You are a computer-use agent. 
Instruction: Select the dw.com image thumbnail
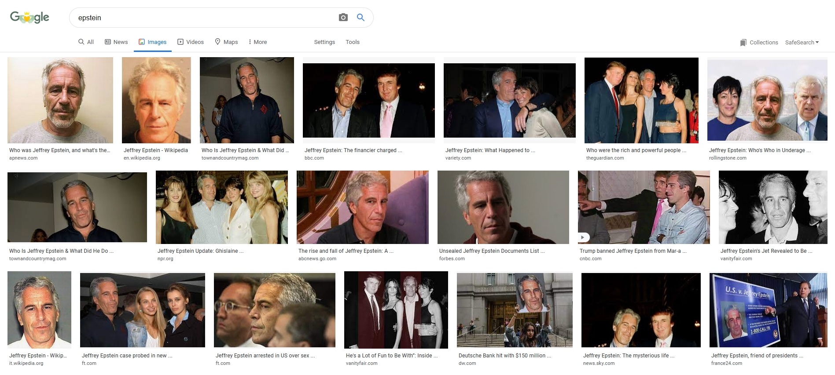pos(515,310)
